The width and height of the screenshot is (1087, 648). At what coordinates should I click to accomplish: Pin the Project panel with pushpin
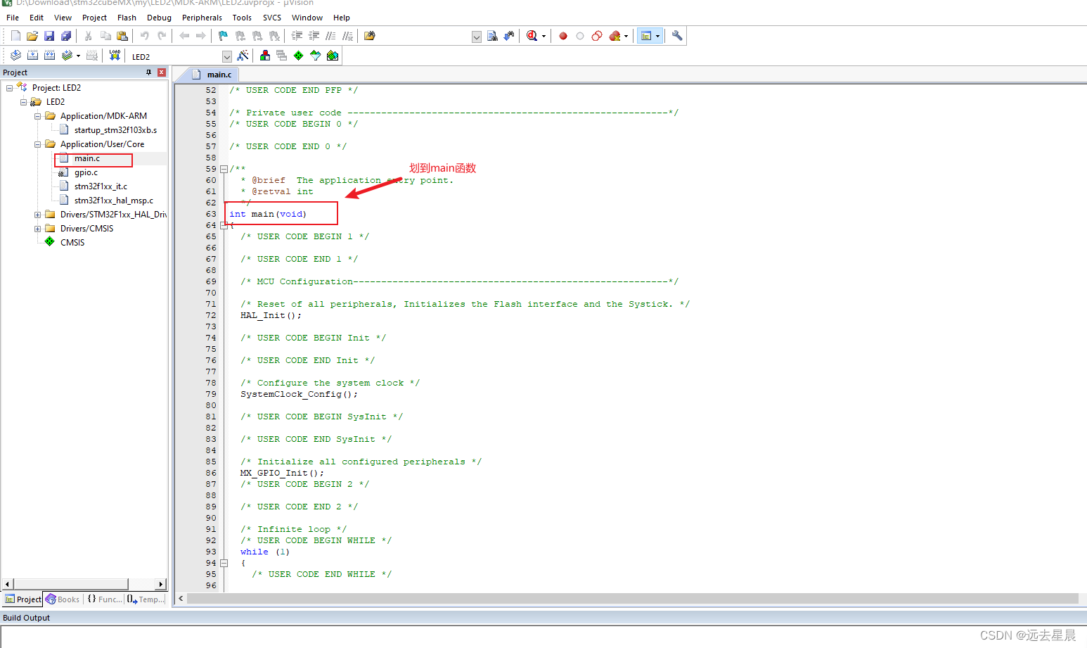(x=148, y=72)
